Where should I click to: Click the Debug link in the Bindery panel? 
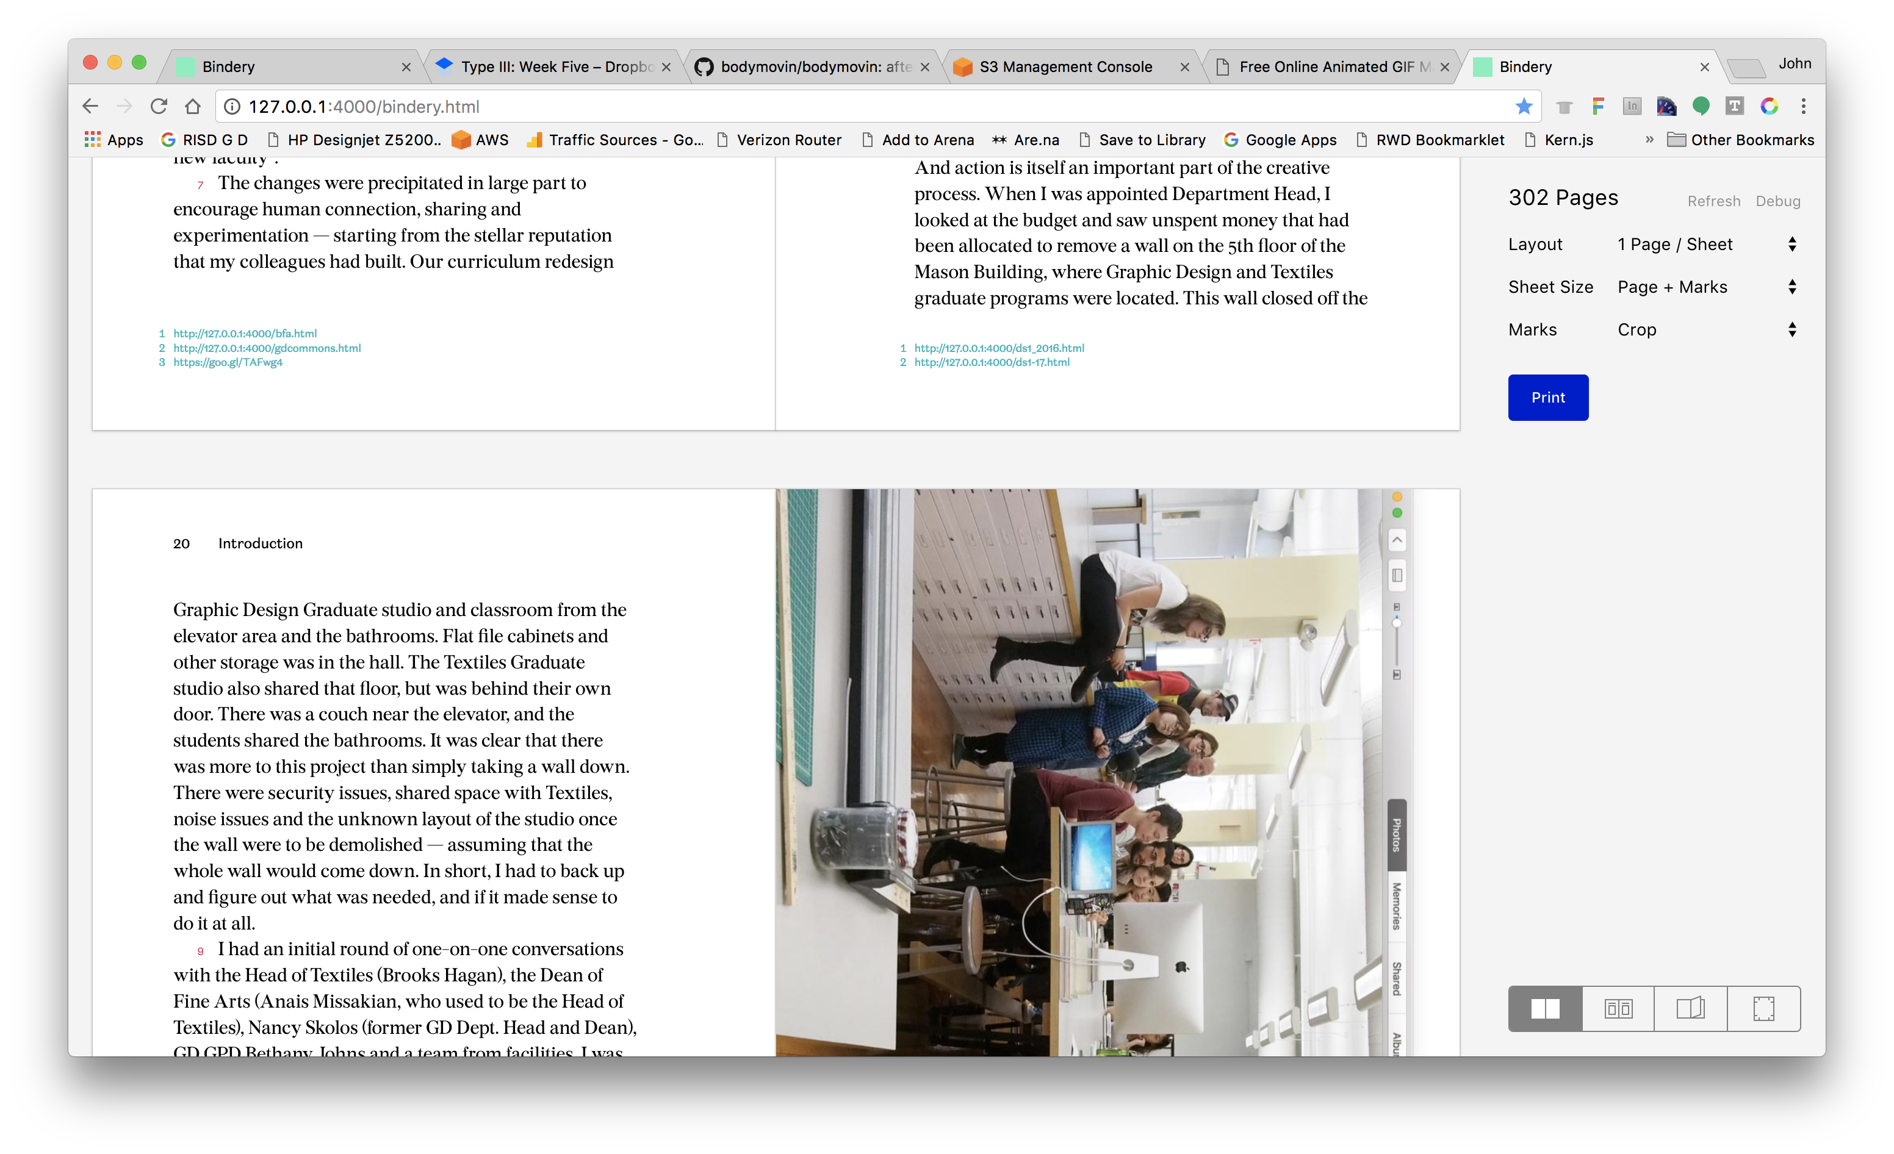pyautogui.click(x=1777, y=201)
